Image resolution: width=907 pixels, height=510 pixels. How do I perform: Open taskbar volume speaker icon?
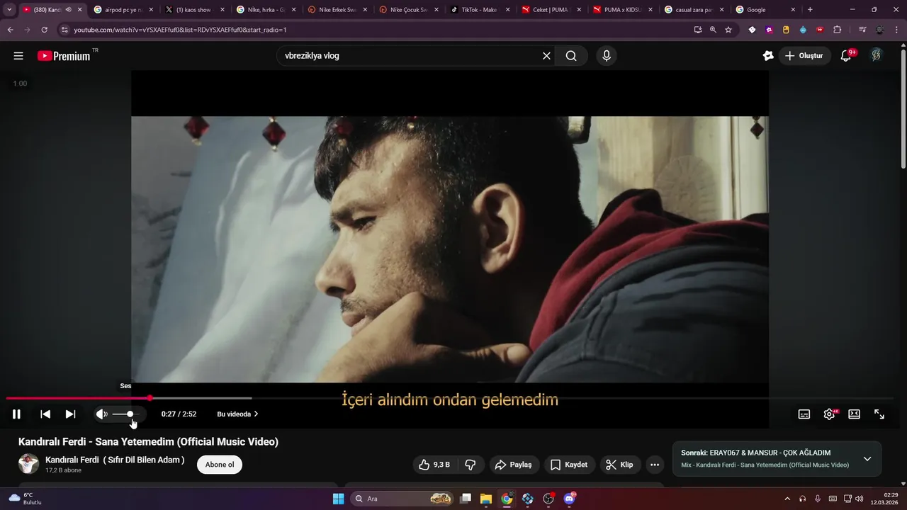(860, 499)
